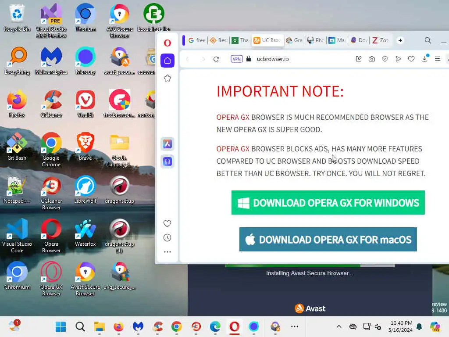The image size is (449, 337).
Task: Select Everything search desktop icon
Action: [17, 61]
